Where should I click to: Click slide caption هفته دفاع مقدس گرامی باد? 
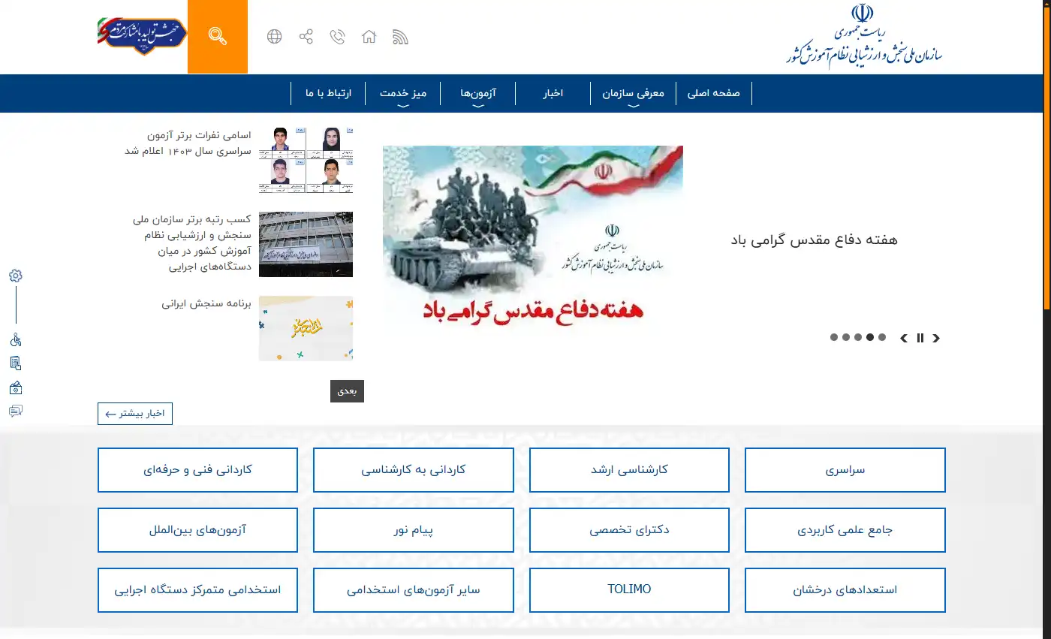(x=814, y=240)
